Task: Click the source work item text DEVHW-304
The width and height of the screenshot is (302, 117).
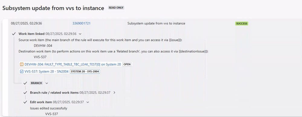Action: (x=43, y=46)
